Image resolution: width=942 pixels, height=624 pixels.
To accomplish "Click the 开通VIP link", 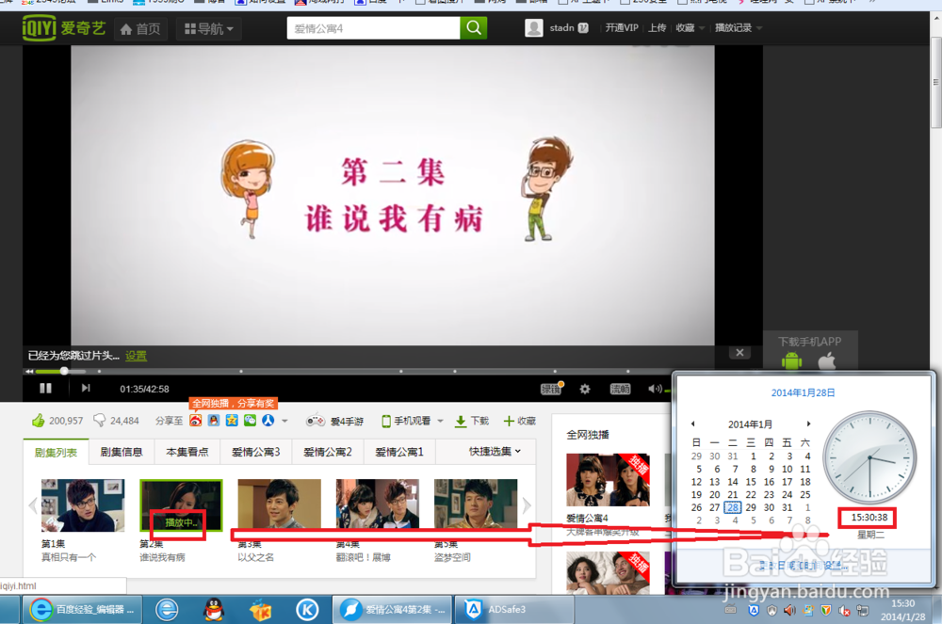I will click(621, 27).
